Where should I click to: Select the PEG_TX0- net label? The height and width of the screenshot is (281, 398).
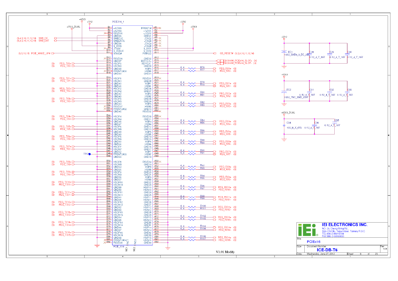65,66
